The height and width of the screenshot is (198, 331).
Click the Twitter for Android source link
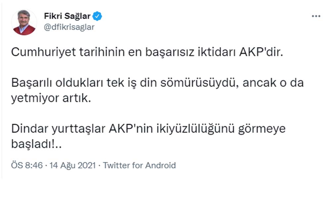[139, 165]
